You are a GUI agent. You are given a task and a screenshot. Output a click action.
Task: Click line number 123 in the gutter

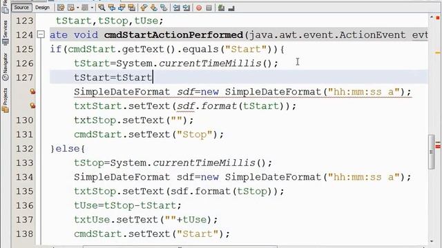[25, 21]
